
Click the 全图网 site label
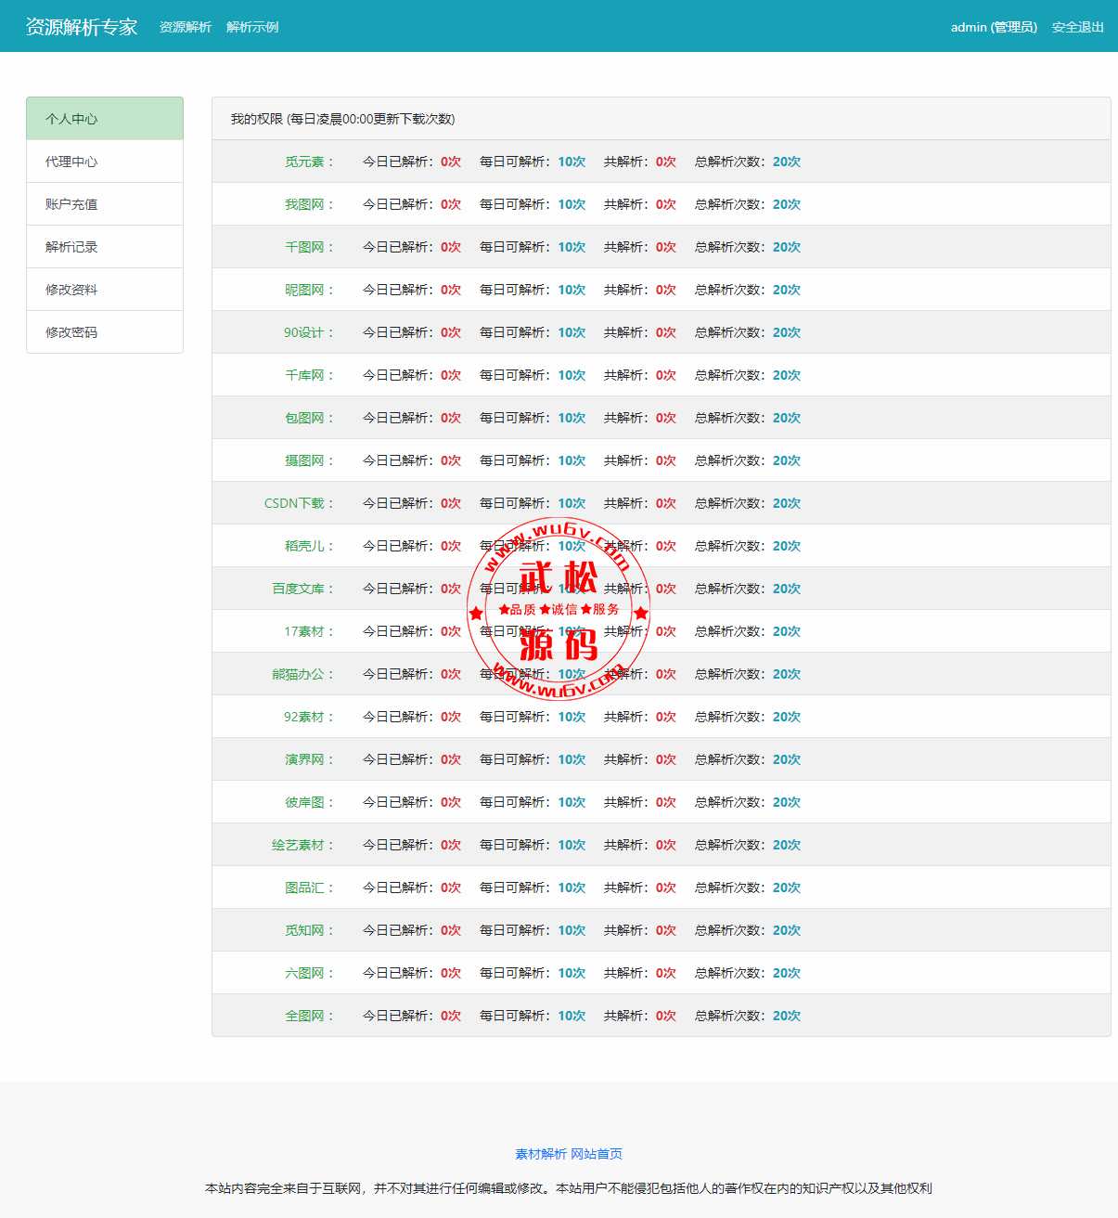click(309, 1016)
